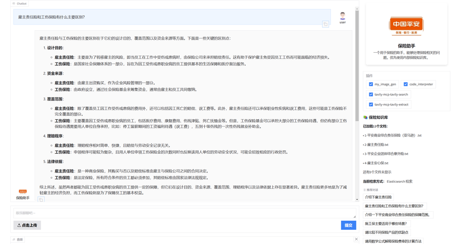Click the 点击上传 upload button
This screenshot has width=454, height=244.
point(27,225)
